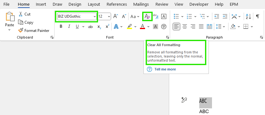Increase paragraph indent

point(225,16)
